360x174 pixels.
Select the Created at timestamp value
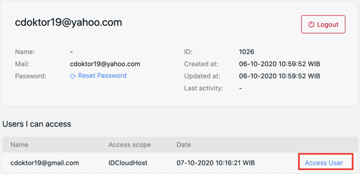pyautogui.click(x=279, y=64)
